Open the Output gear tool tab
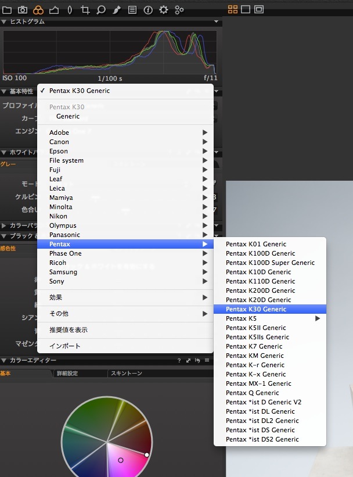The height and width of the screenshot is (477, 353). point(164,10)
